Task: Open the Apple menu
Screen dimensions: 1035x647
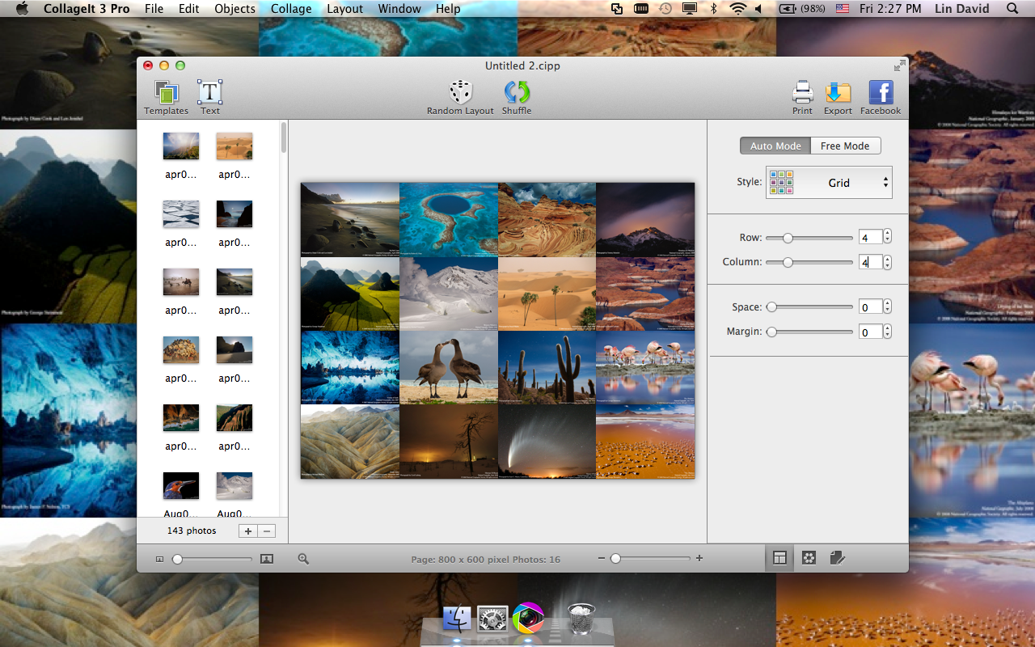Action: (x=22, y=9)
